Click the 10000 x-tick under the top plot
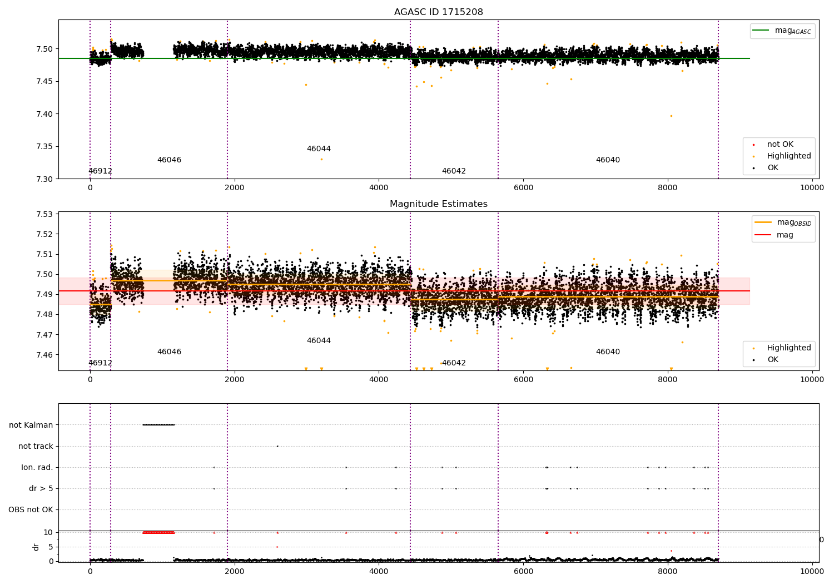This screenshot has width=834, height=584. coord(812,187)
